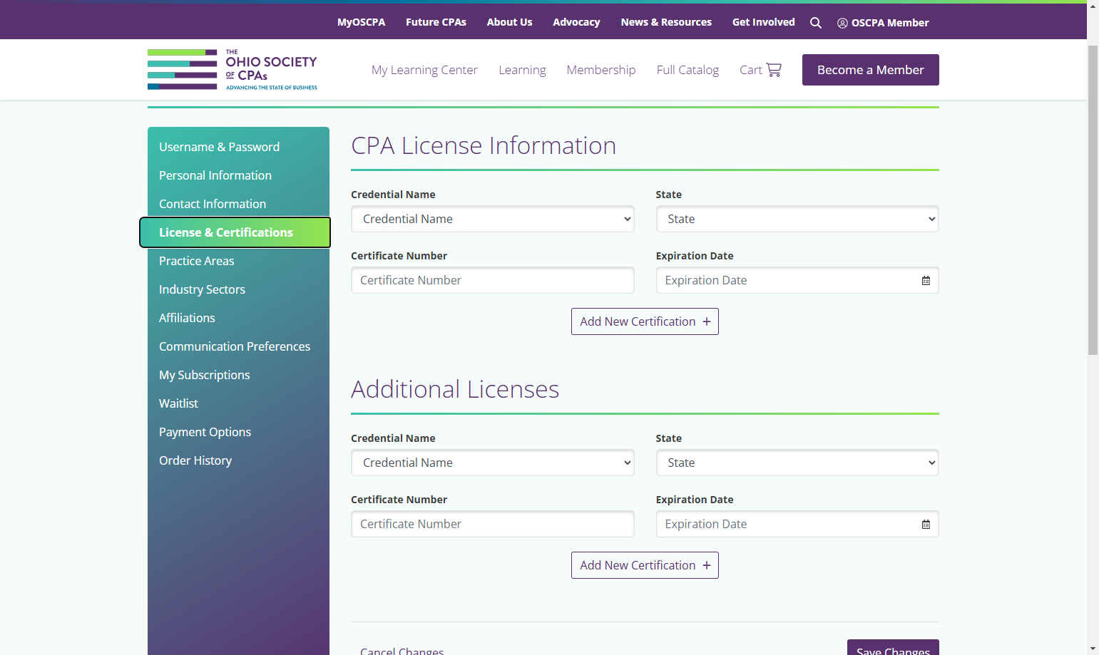This screenshot has width=1099, height=655.
Task: Open My Subscriptions section
Action: pos(205,375)
